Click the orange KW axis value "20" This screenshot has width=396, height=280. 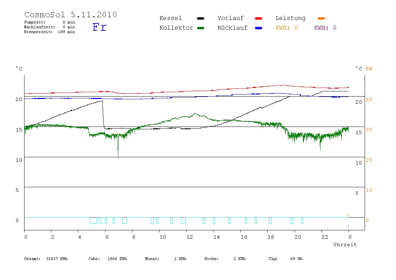369,160
